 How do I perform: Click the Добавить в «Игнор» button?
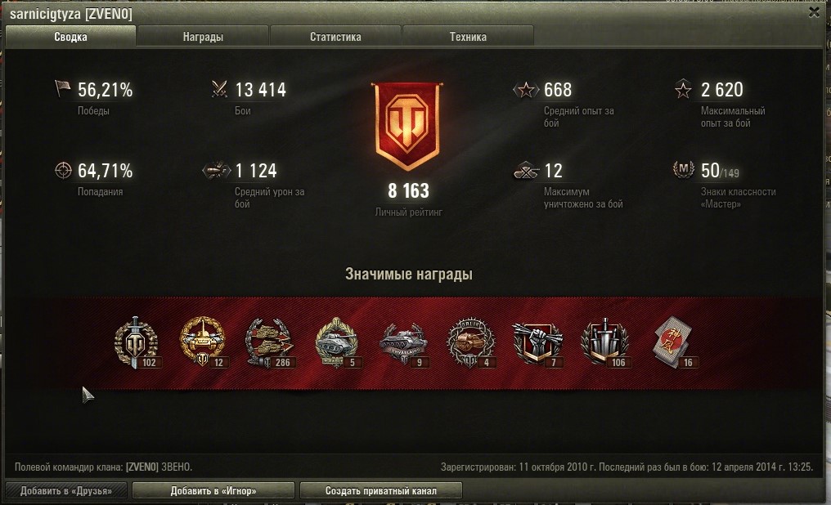click(213, 491)
